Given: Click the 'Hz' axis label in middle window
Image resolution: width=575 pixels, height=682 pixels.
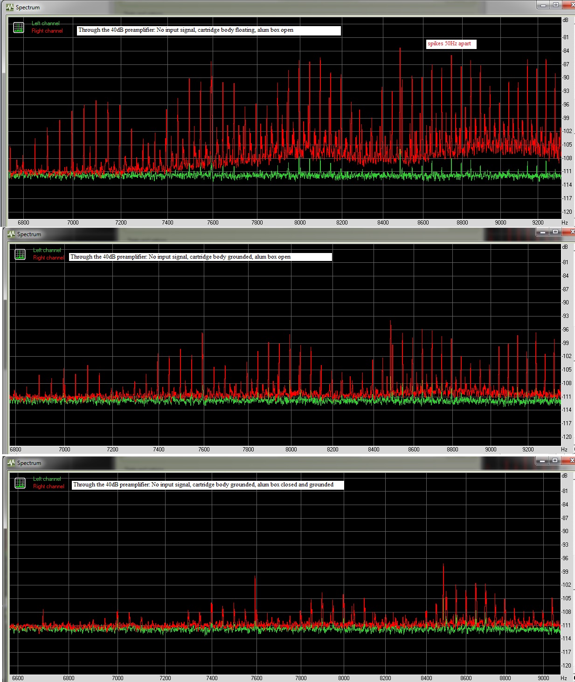Looking at the screenshot, I should coord(564,450).
